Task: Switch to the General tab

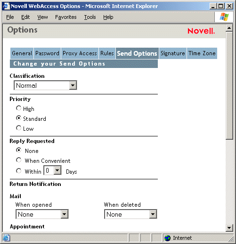Action: click(22, 53)
